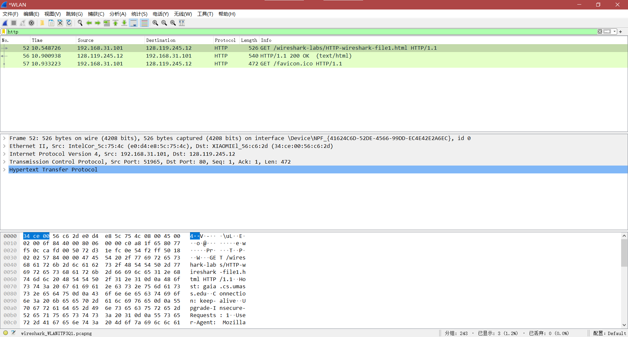Start capture with the blue shark fin icon
The height and width of the screenshot is (337, 628).
(x=5, y=23)
